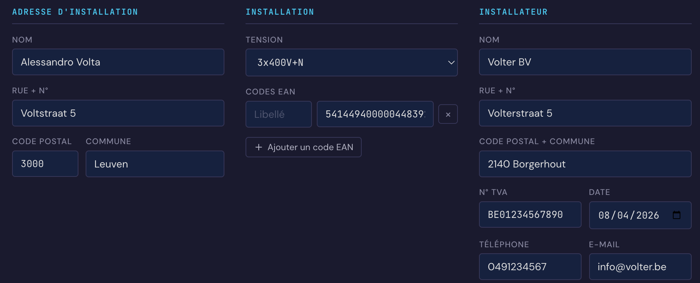Edit the Commune field Leuven
This screenshot has width=700, height=283.
pyautogui.click(x=155, y=164)
